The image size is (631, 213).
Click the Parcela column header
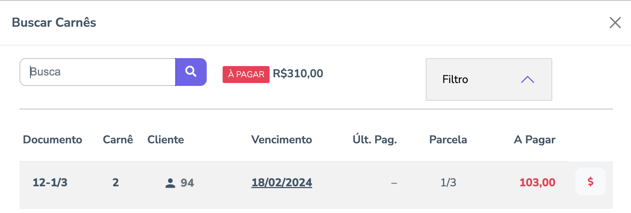coord(448,140)
